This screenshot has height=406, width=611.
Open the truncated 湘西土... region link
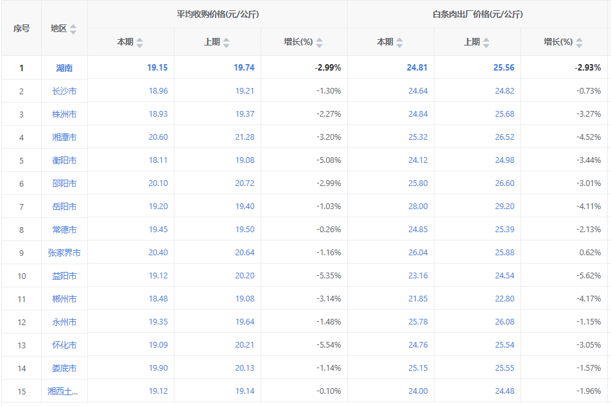[x=64, y=391]
